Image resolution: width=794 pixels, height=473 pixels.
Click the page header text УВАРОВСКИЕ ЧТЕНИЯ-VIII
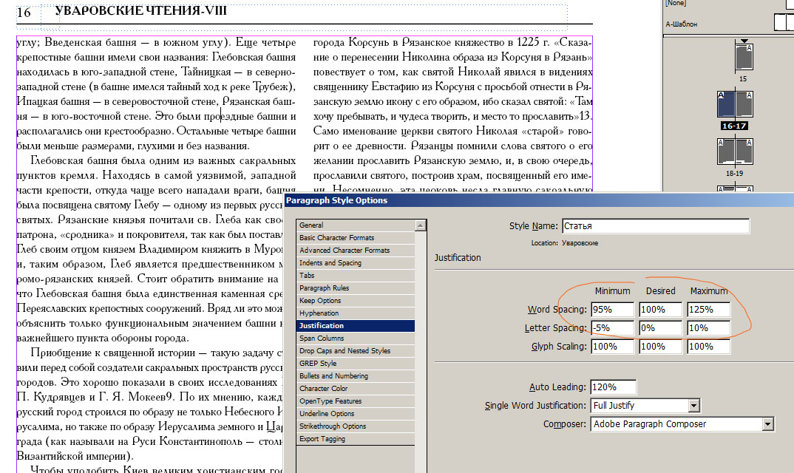pos(140,10)
